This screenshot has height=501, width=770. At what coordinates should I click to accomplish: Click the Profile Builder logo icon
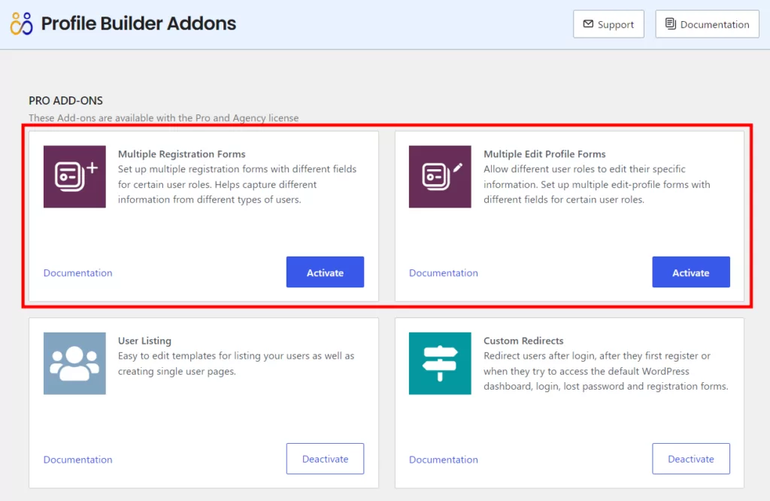[22, 23]
